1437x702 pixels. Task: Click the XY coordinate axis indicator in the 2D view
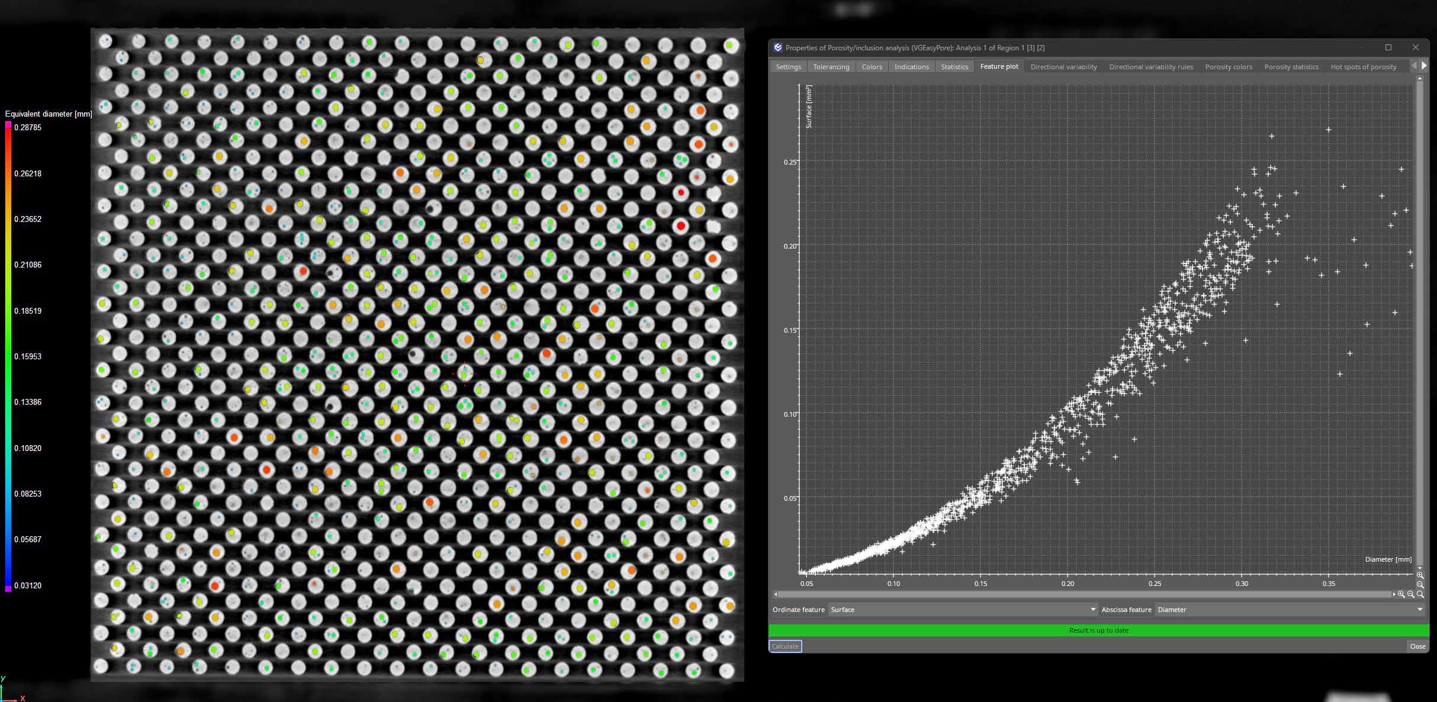(x=12, y=690)
